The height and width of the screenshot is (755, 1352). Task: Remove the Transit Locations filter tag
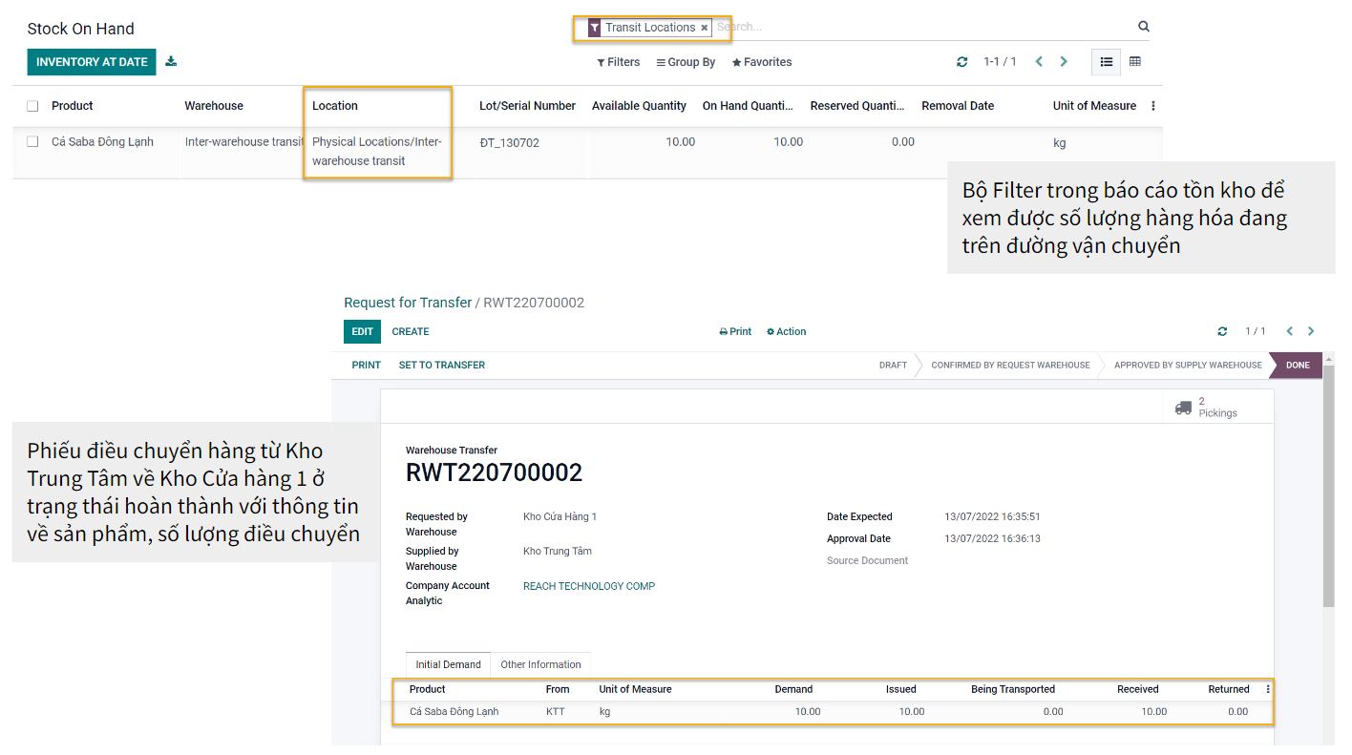pyautogui.click(x=704, y=28)
